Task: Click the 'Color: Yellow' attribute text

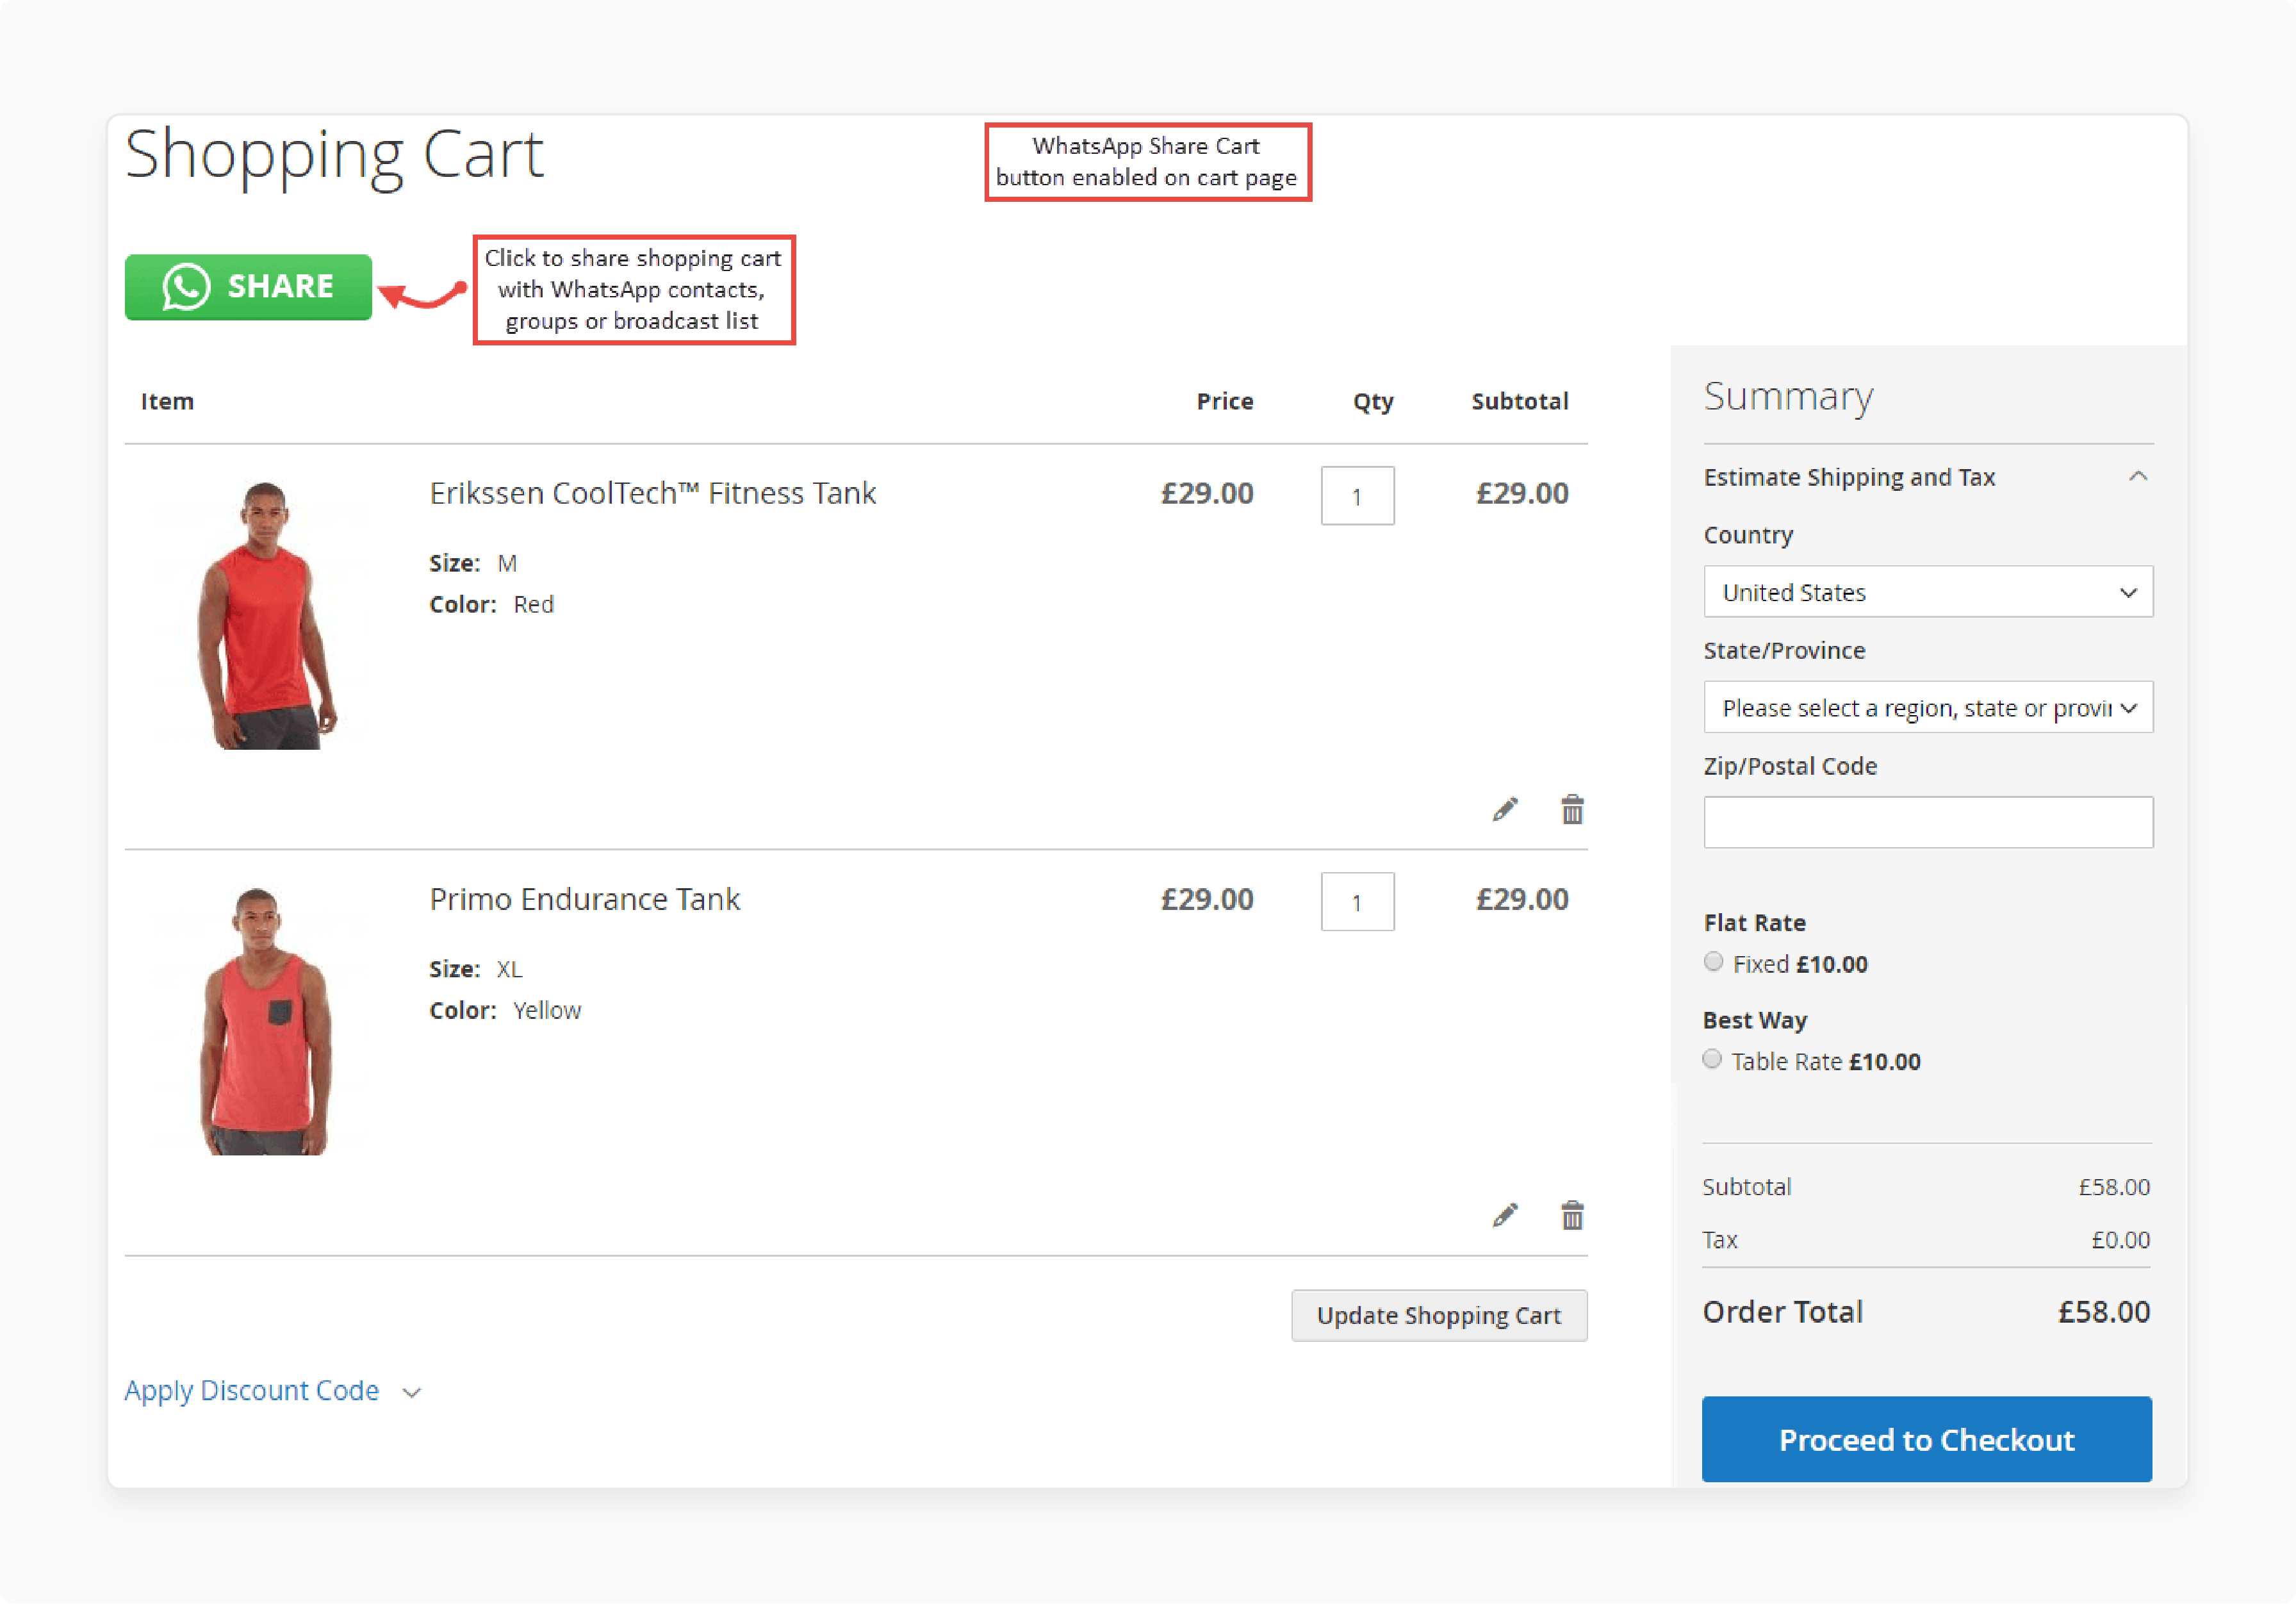Action: [505, 1011]
